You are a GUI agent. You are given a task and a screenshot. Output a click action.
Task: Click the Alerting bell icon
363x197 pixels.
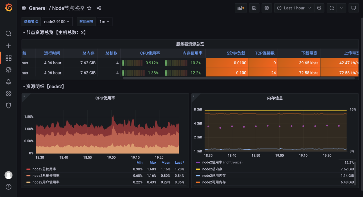tap(8, 81)
